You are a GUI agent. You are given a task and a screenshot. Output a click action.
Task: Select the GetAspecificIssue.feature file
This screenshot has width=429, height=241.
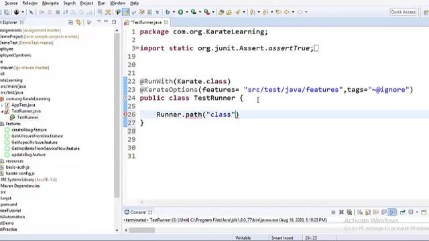[34, 143]
